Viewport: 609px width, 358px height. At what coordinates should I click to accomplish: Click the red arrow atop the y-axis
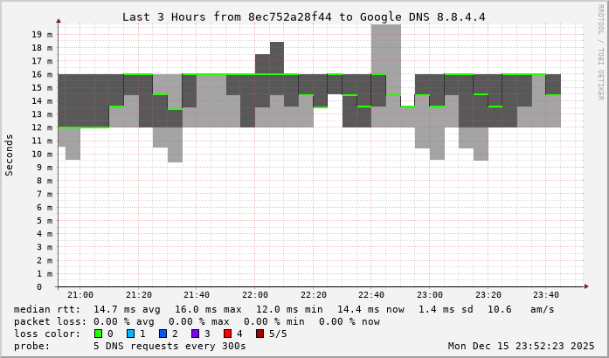[59, 19]
